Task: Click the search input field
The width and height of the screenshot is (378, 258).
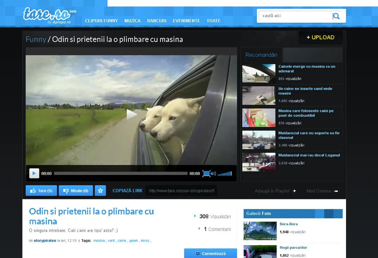Action: (294, 16)
